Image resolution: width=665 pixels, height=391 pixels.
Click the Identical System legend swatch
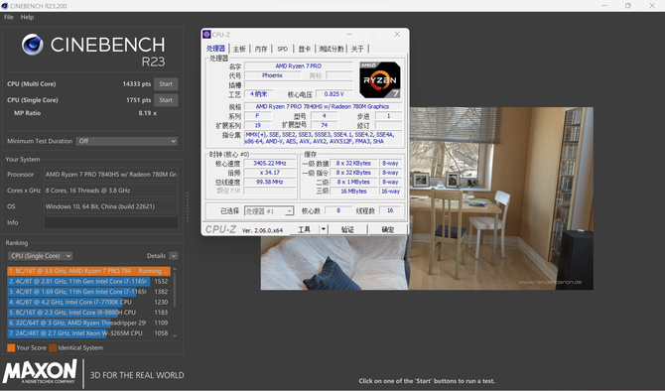[x=53, y=347]
